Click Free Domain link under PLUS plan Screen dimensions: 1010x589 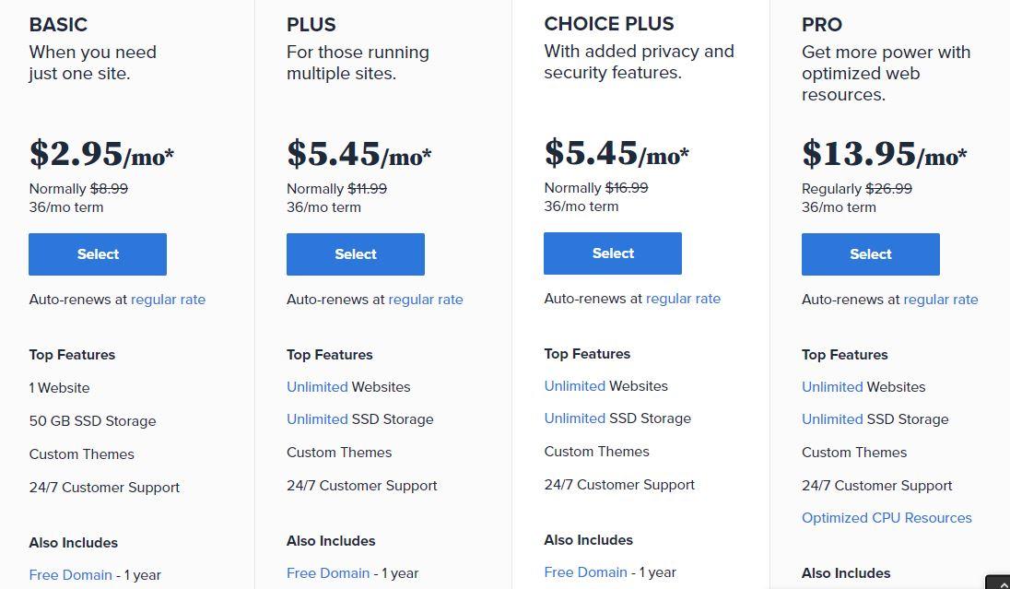pyautogui.click(x=328, y=573)
